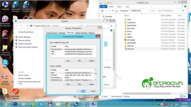Image resolution: width=191 pixels, height=107 pixels.
Task: Open the Home ribbon tab
Action: (111, 7)
